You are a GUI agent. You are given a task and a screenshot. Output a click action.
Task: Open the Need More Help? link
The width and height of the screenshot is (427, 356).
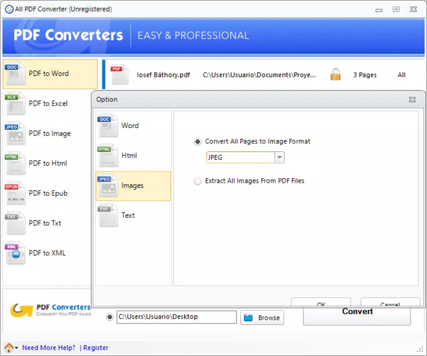click(49, 348)
